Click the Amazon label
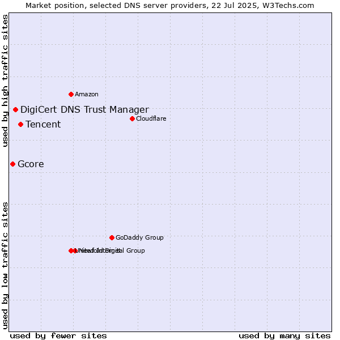 click(x=87, y=94)
